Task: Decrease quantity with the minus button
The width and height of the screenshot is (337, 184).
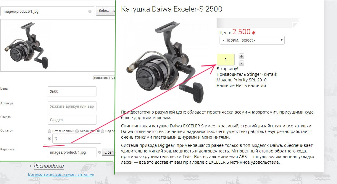Action: 241,63
